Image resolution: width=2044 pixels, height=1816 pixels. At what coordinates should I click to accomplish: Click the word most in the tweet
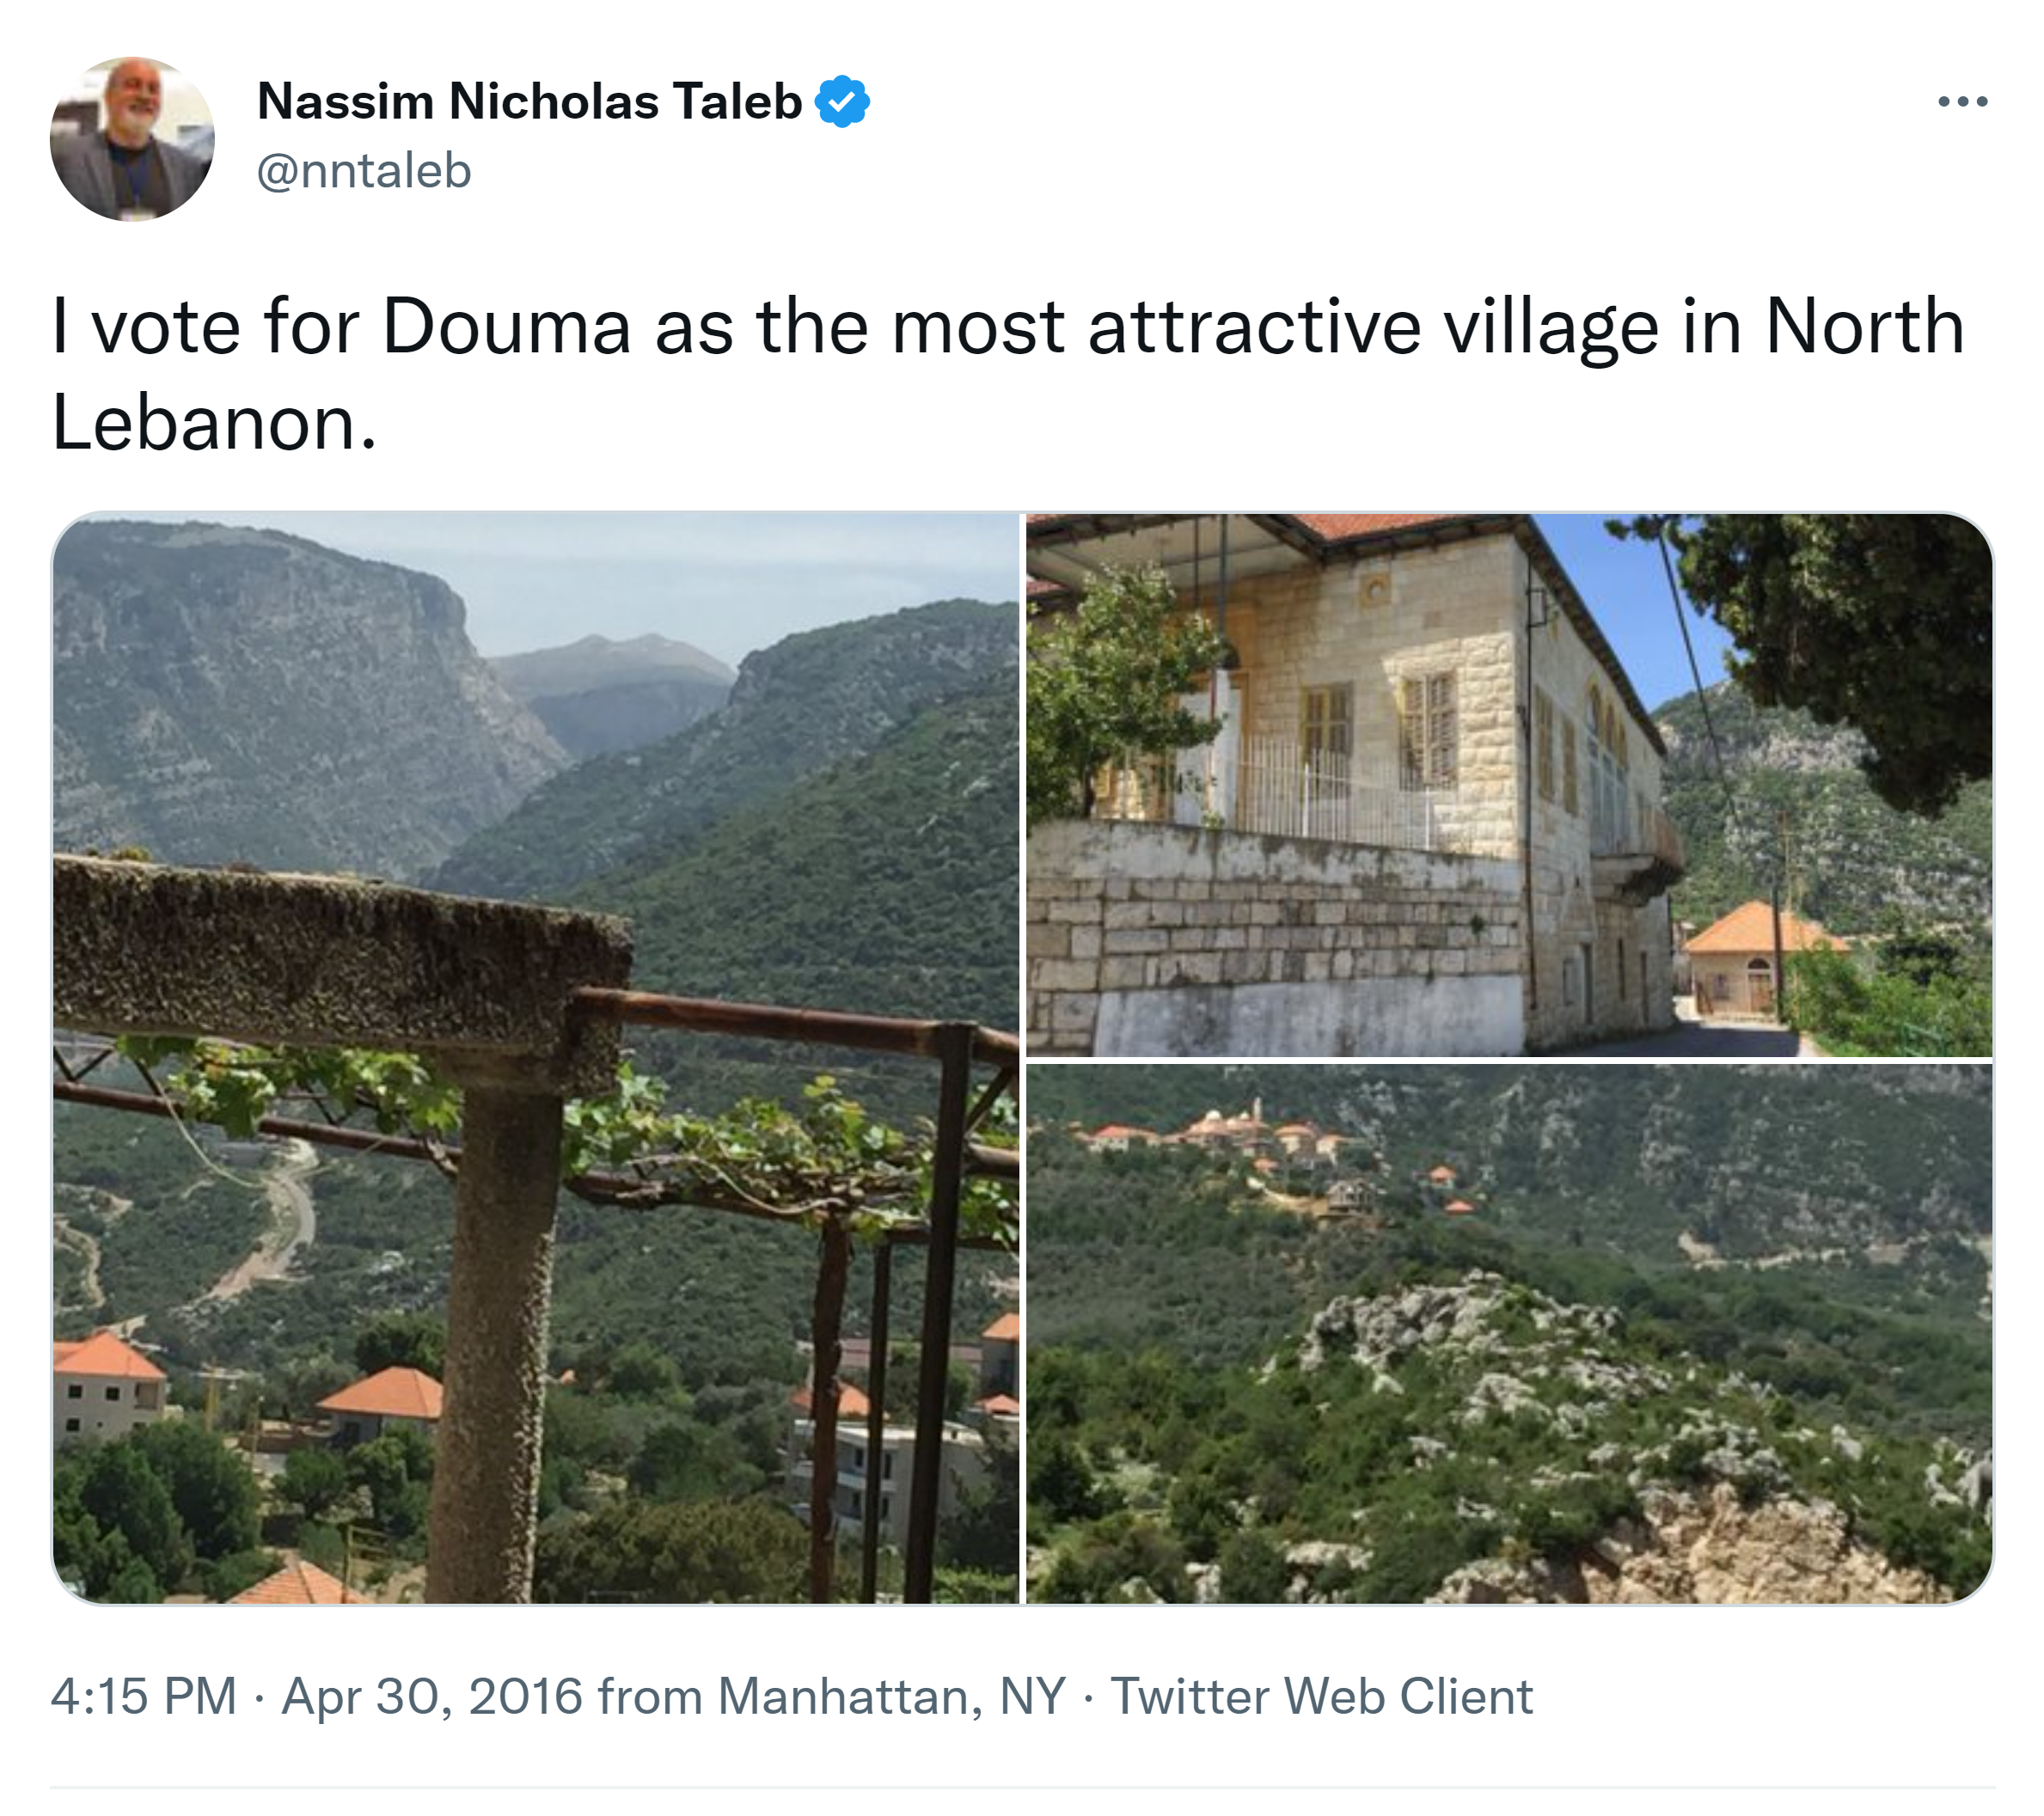click(x=977, y=327)
